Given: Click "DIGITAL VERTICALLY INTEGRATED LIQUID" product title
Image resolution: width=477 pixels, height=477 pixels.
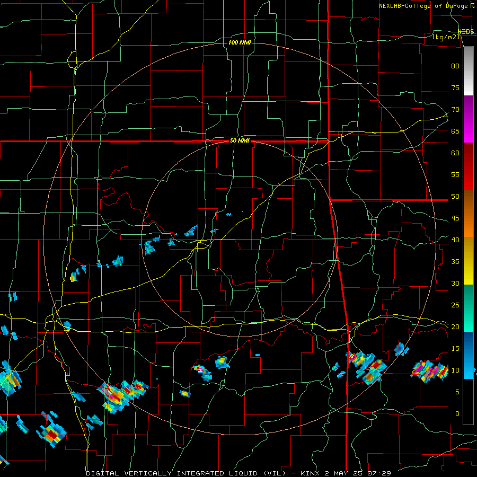Looking at the screenshot, I should coord(173,473).
